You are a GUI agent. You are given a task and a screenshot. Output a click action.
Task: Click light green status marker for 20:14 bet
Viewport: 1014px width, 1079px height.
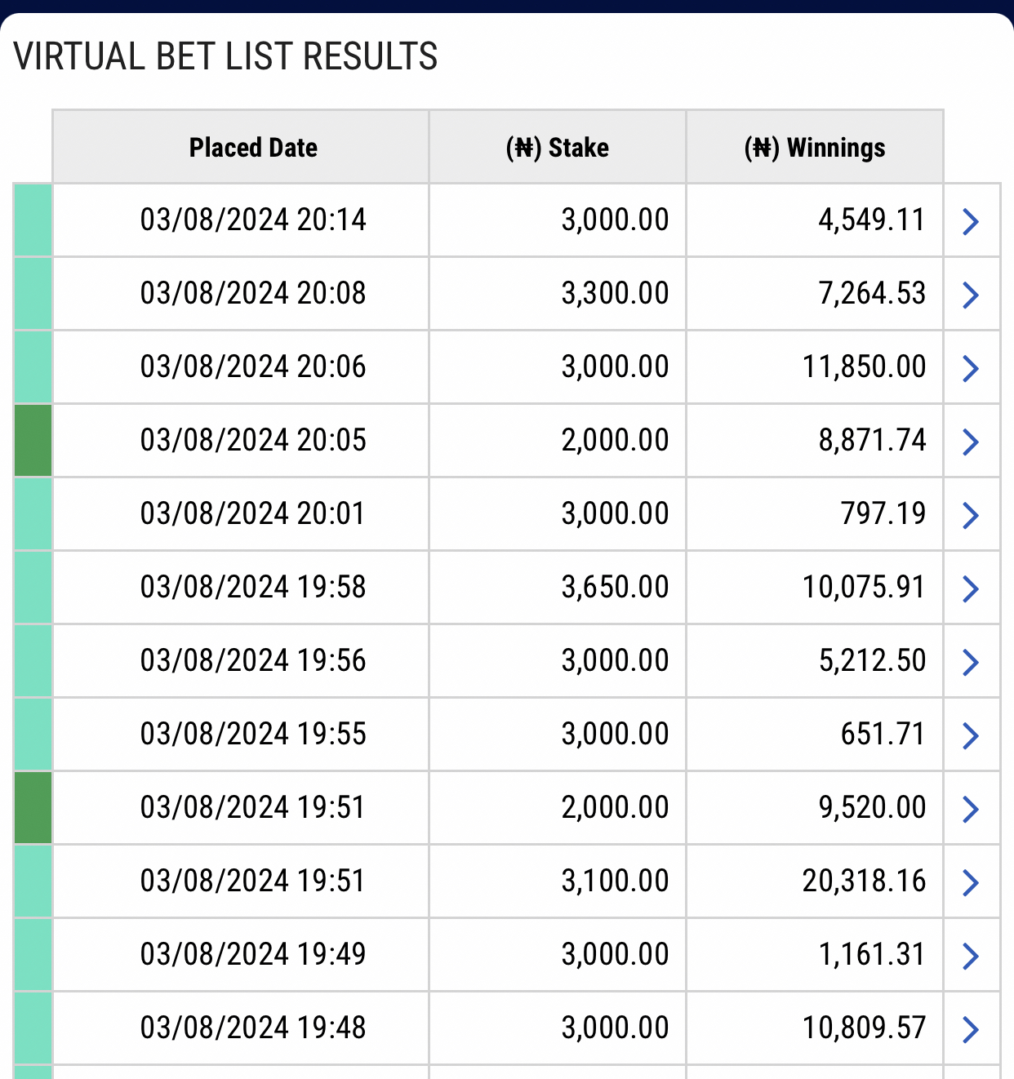click(x=33, y=220)
